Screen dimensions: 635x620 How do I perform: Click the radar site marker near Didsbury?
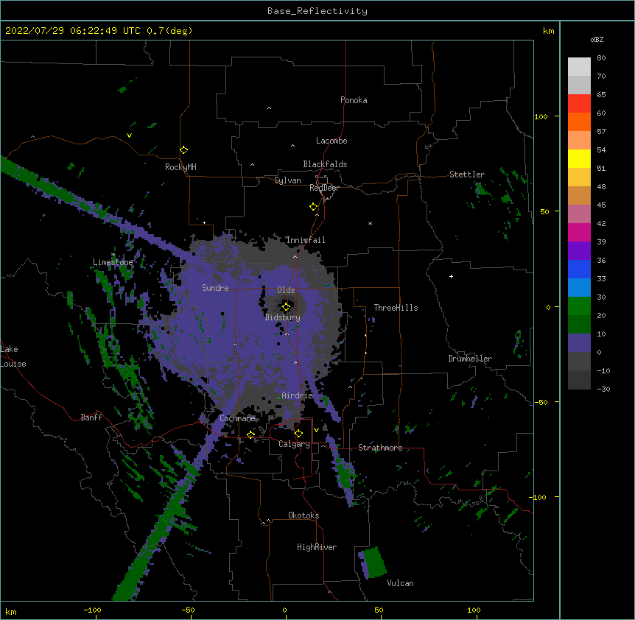[x=286, y=307]
